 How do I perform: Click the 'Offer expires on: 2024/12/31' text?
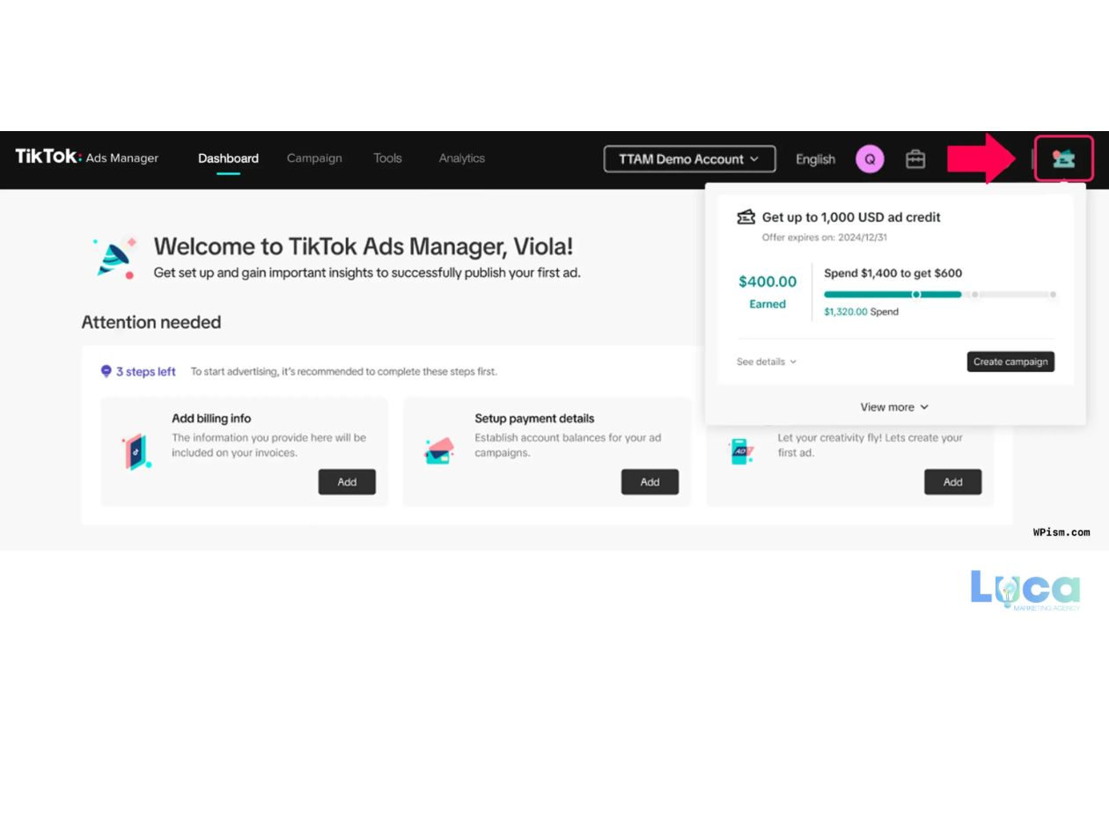[x=826, y=238]
